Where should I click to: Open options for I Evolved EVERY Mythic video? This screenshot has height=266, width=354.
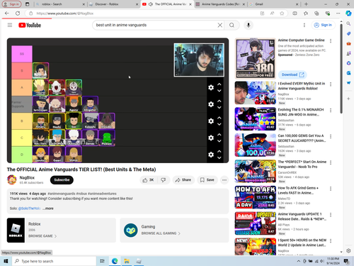[331, 84]
